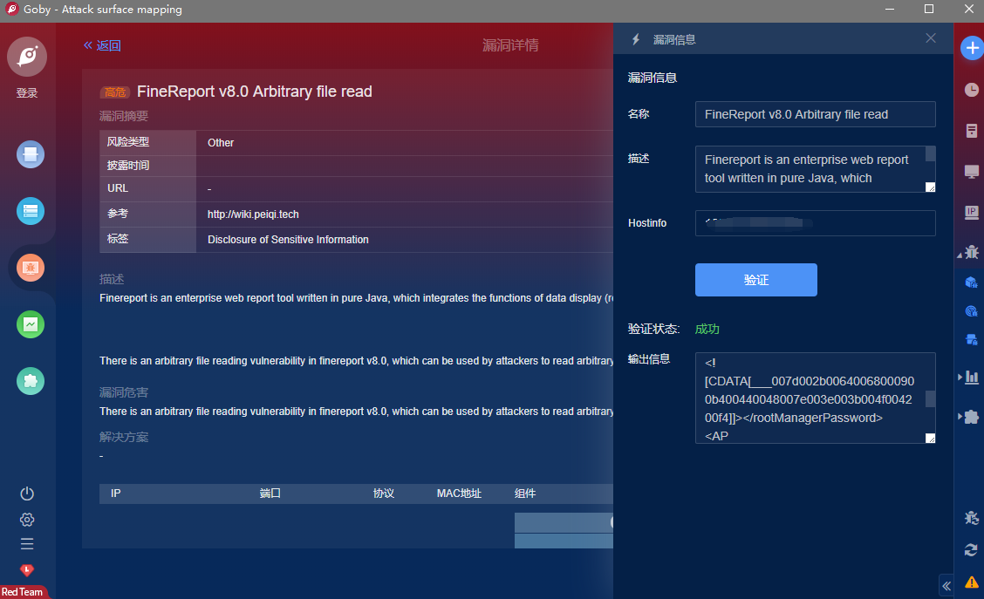
Task: Open the scan history clock icon
Action: tap(971, 90)
